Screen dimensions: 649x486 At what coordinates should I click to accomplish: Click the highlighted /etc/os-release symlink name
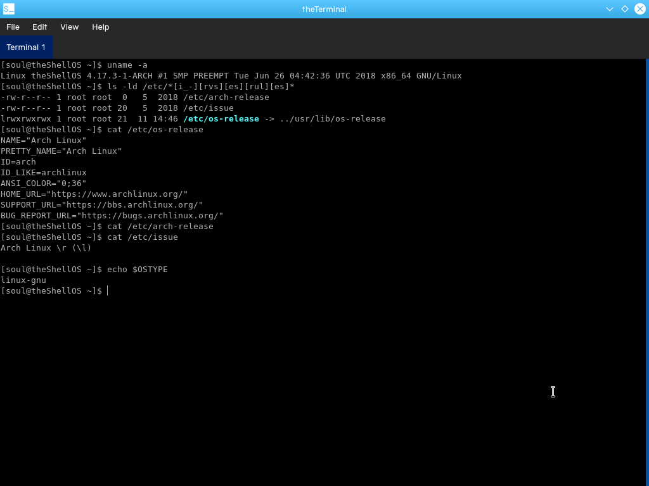[221, 118]
